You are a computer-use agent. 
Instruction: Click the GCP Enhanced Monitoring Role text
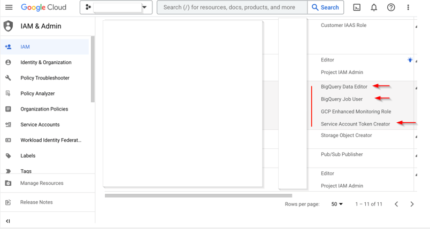coord(356,112)
